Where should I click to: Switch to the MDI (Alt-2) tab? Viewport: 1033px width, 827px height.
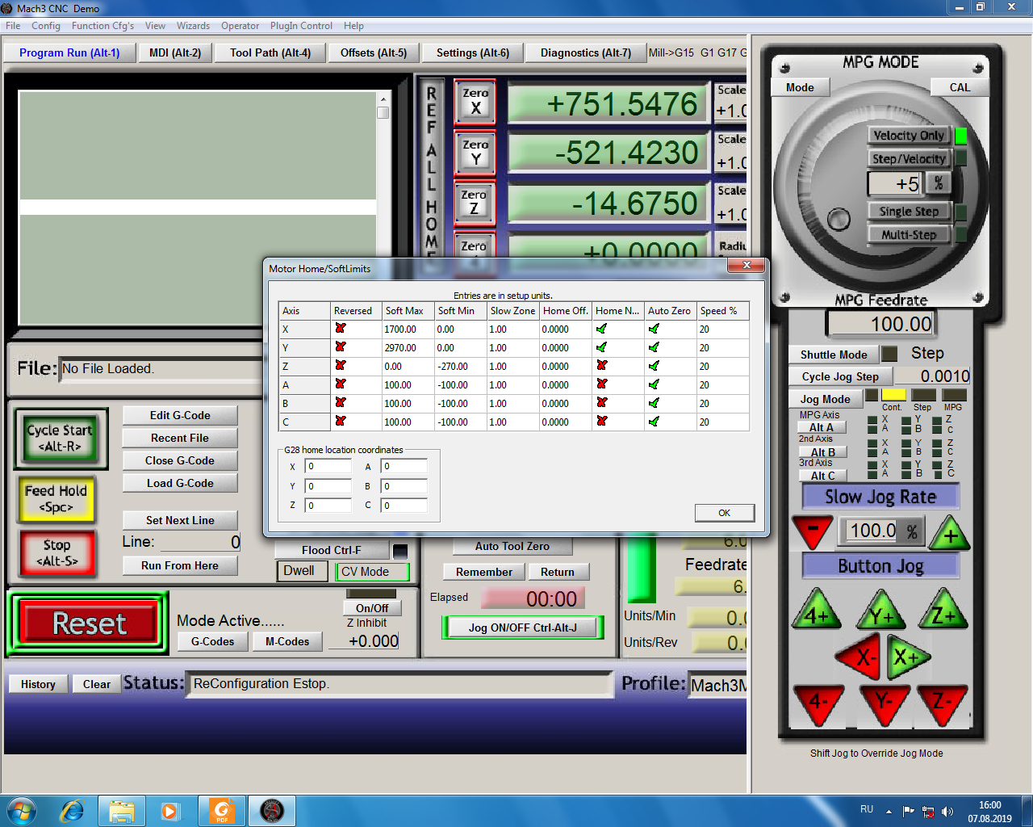(175, 52)
